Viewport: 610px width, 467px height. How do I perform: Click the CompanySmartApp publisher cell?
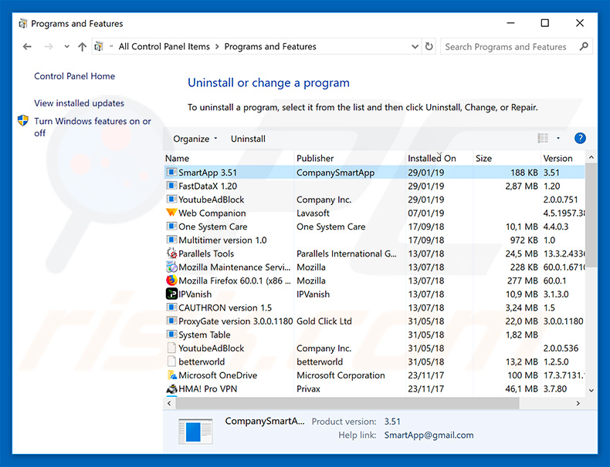tap(335, 173)
